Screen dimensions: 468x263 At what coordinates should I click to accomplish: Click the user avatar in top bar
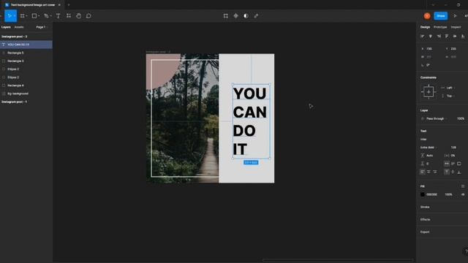pyautogui.click(x=427, y=16)
